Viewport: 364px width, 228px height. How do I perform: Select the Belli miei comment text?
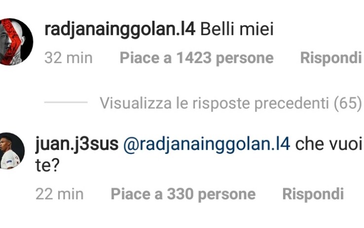pyautogui.click(x=237, y=30)
